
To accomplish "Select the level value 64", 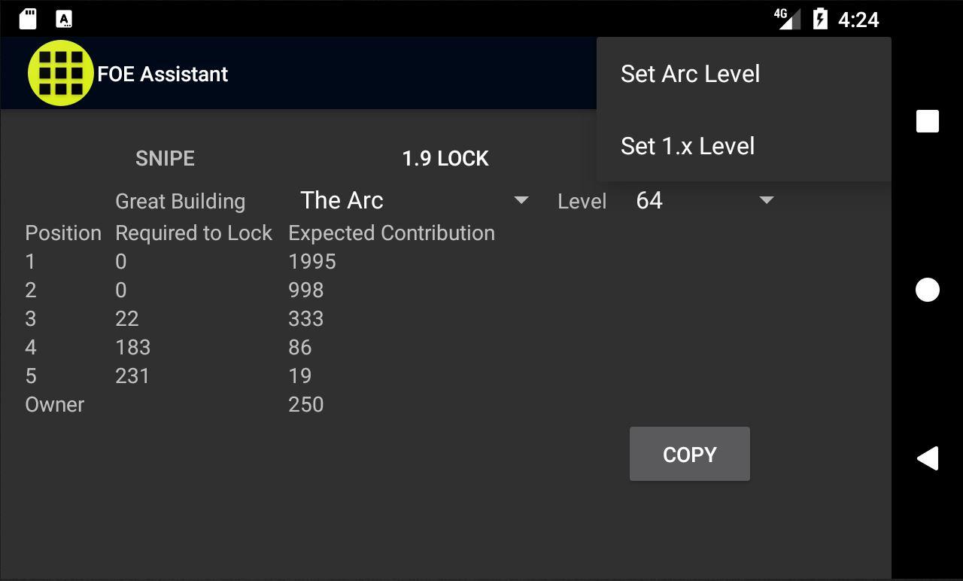I will click(x=649, y=200).
